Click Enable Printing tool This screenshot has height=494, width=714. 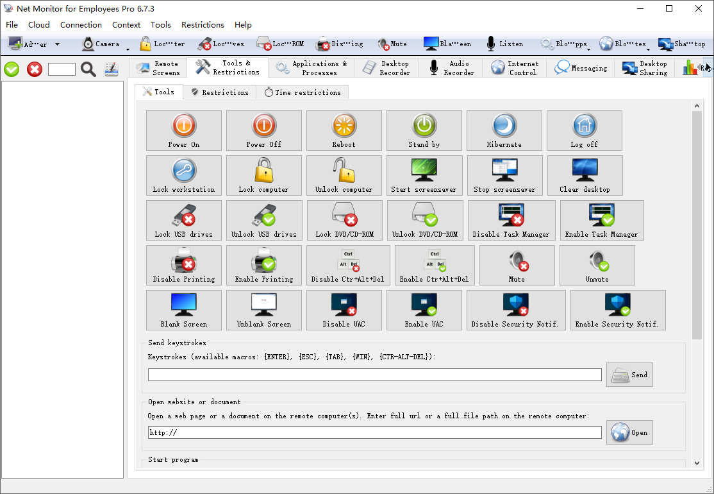263,265
